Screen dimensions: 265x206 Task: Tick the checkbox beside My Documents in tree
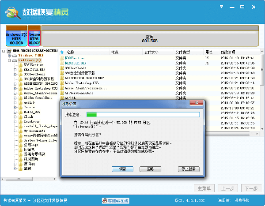15,131
